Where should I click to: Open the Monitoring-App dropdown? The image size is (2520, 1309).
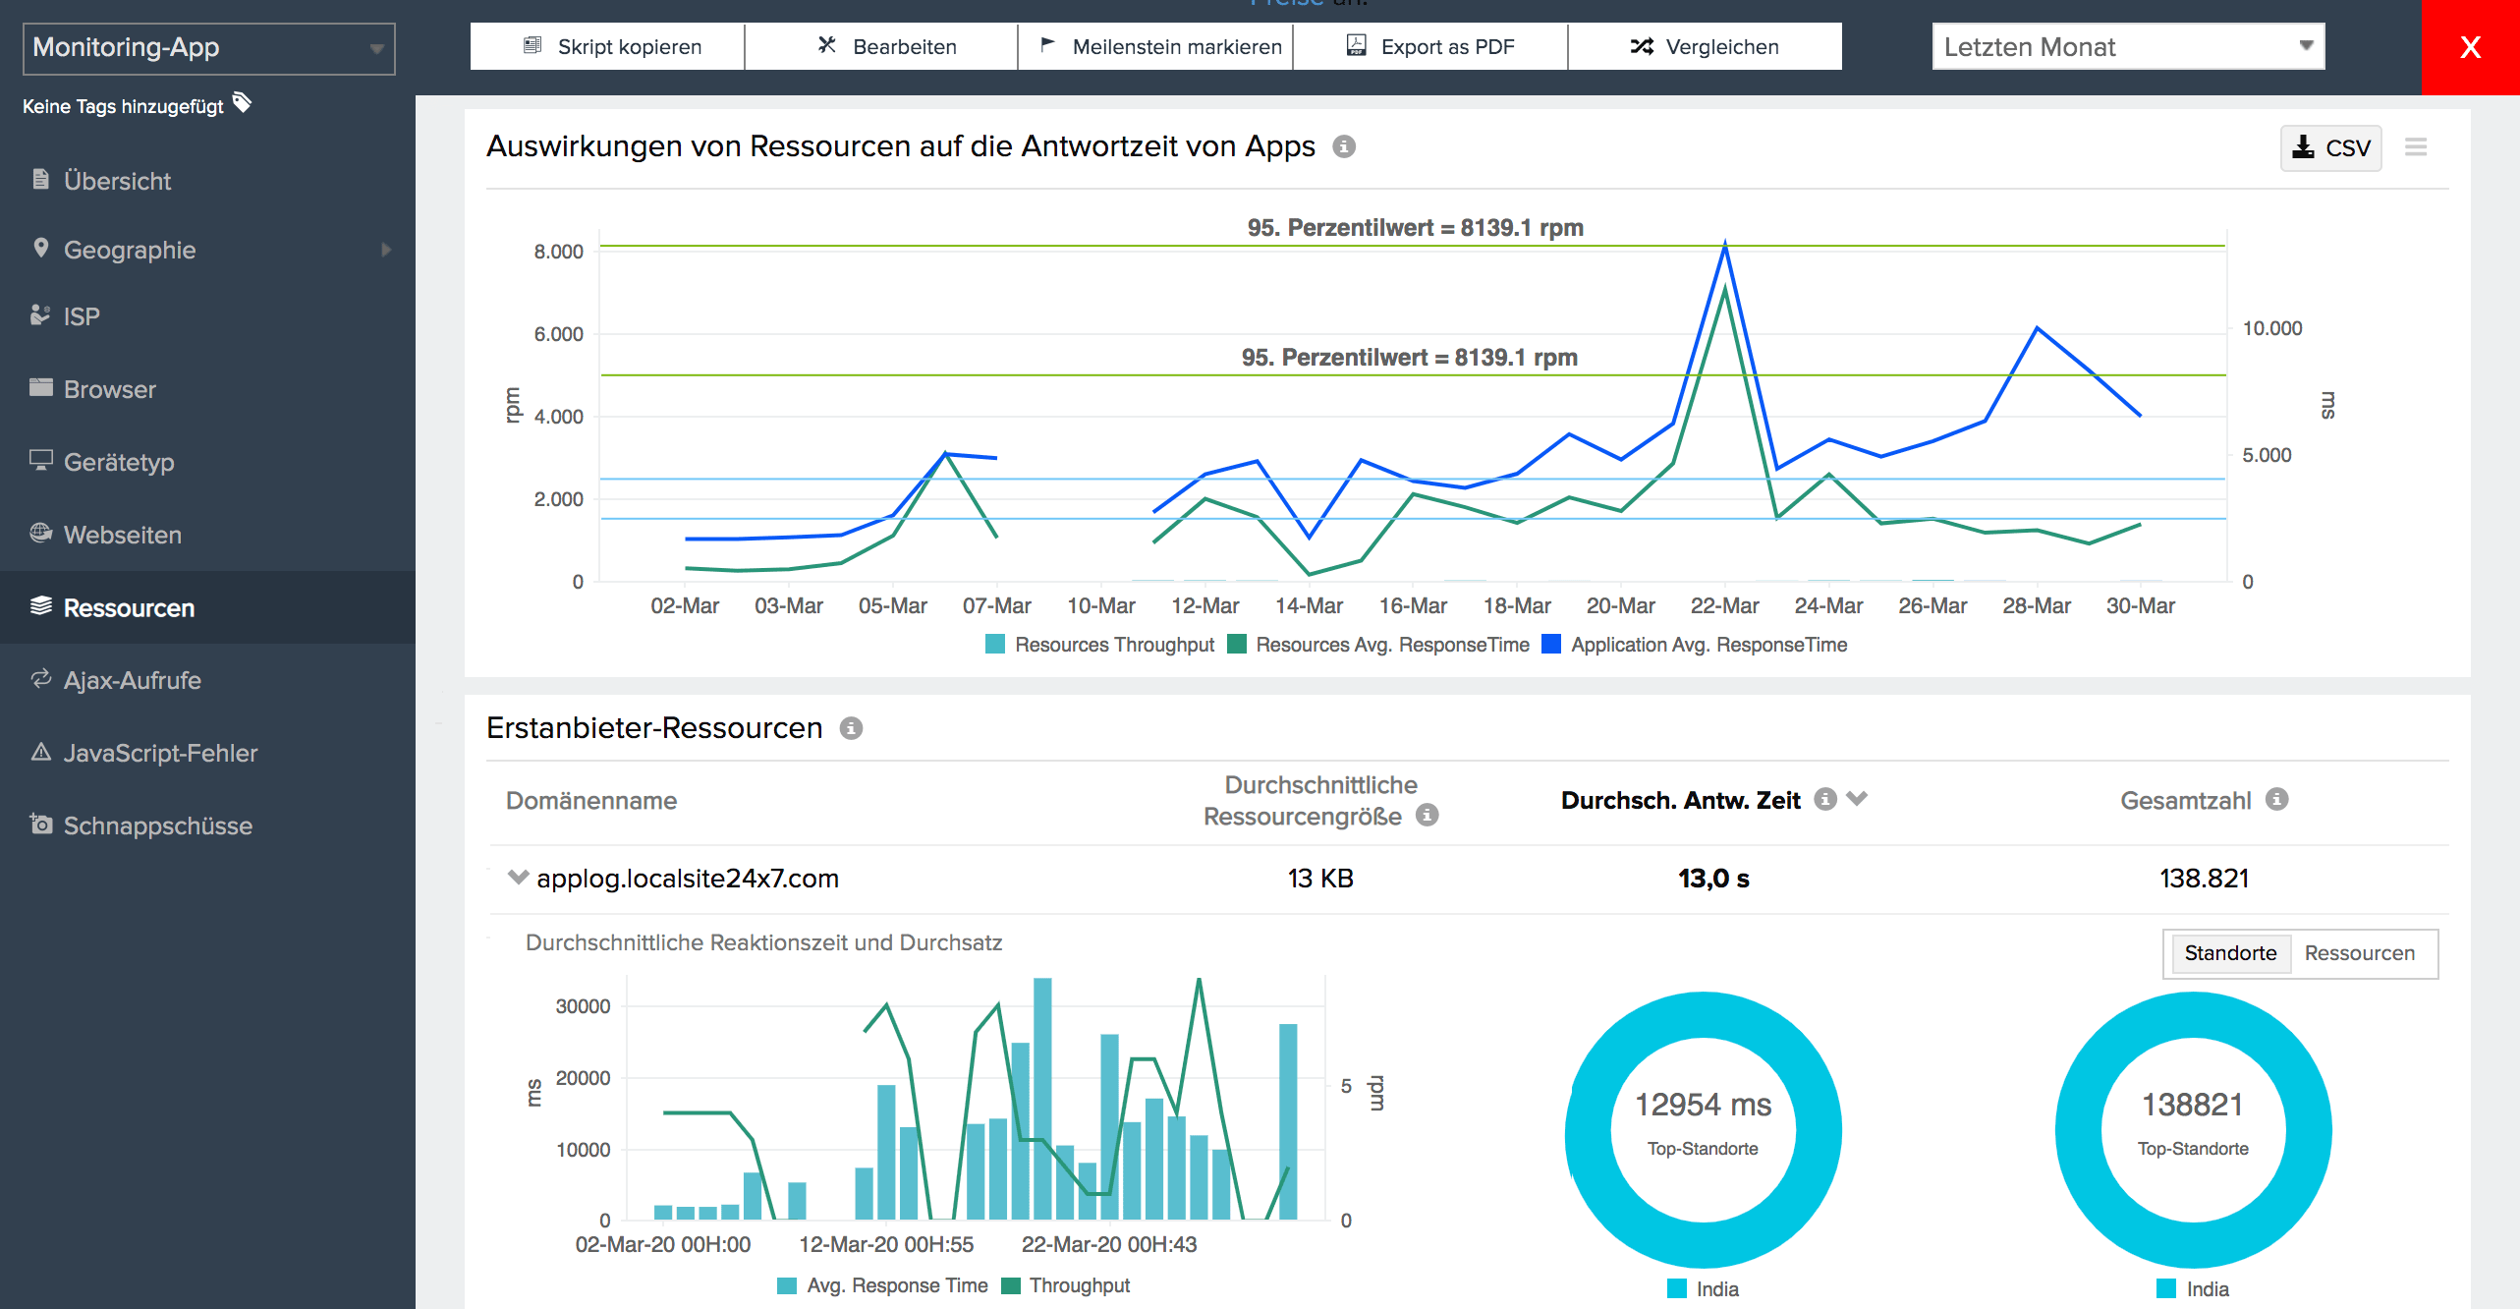coord(209,48)
